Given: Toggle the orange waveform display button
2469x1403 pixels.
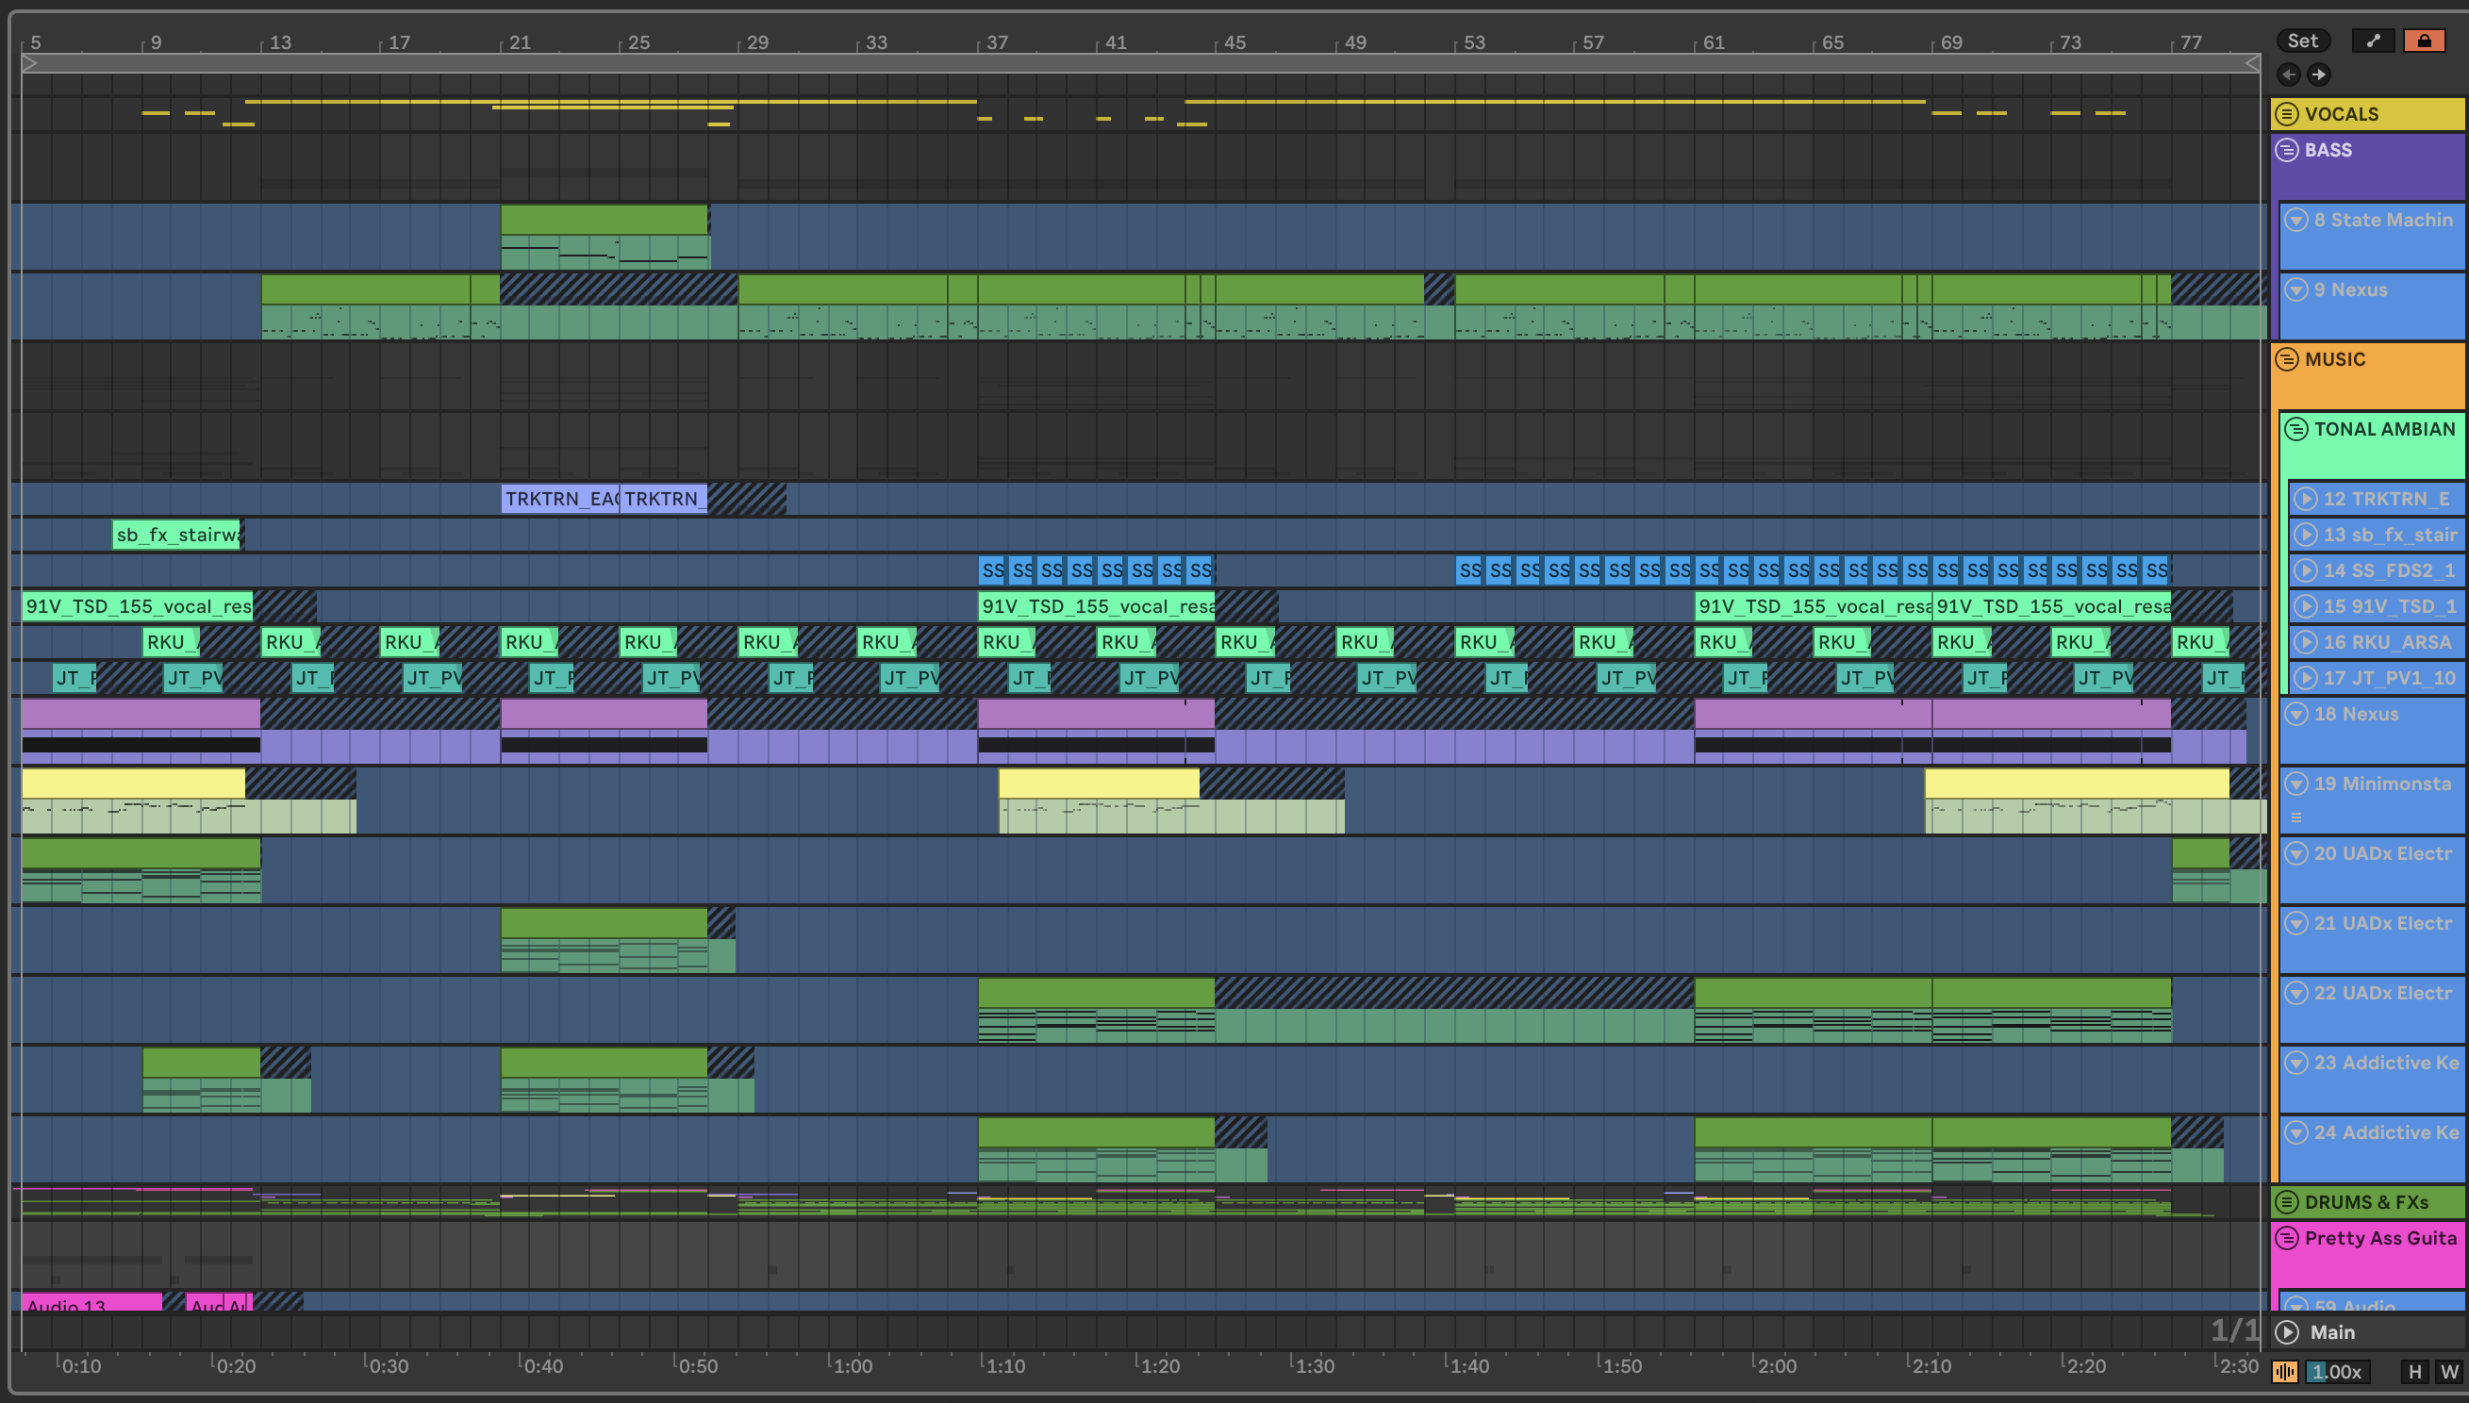Looking at the screenshot, I should click(x=2284, y=1371).
